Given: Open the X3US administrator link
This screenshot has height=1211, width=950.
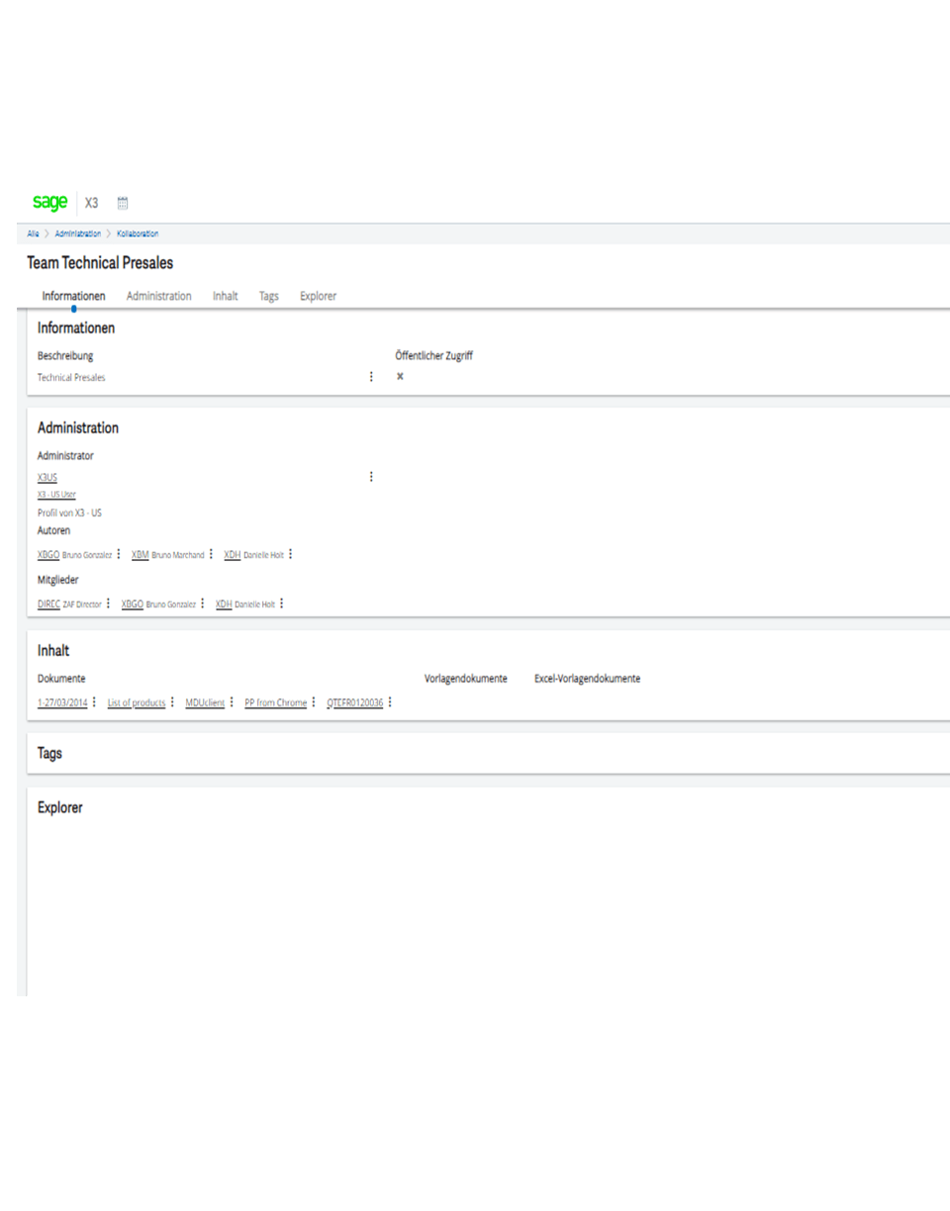Looking at the screenshot, I should point(47,476).
